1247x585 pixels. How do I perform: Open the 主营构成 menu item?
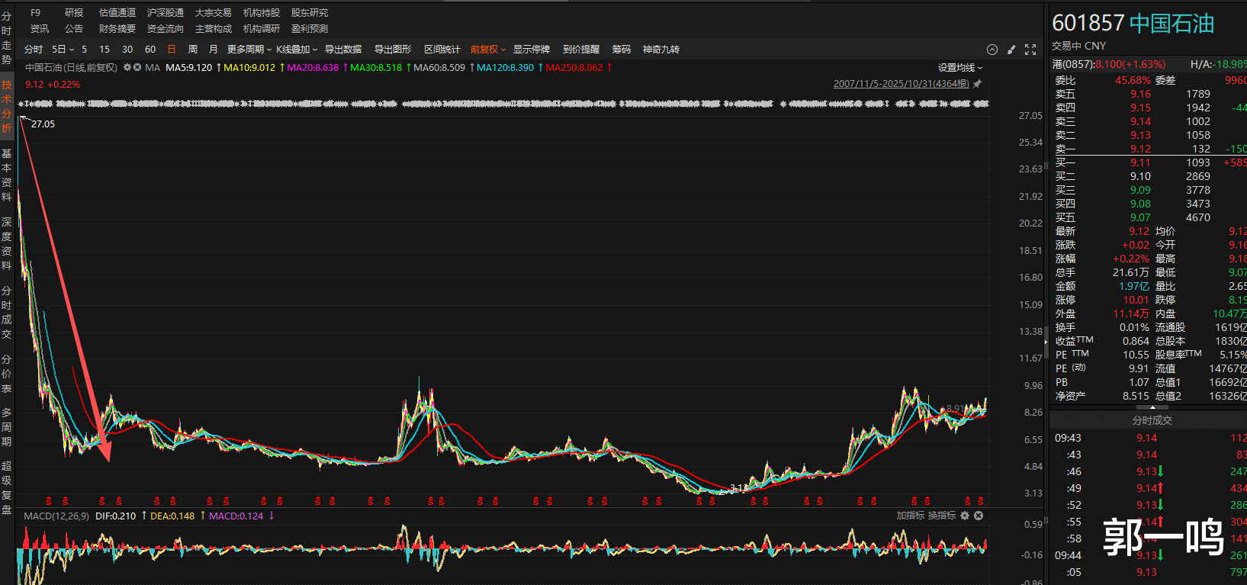(x=214, y=29)
